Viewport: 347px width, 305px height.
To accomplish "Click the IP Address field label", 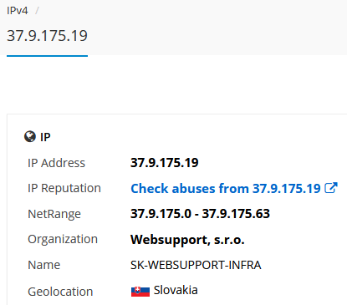I will tap(56, 163).
